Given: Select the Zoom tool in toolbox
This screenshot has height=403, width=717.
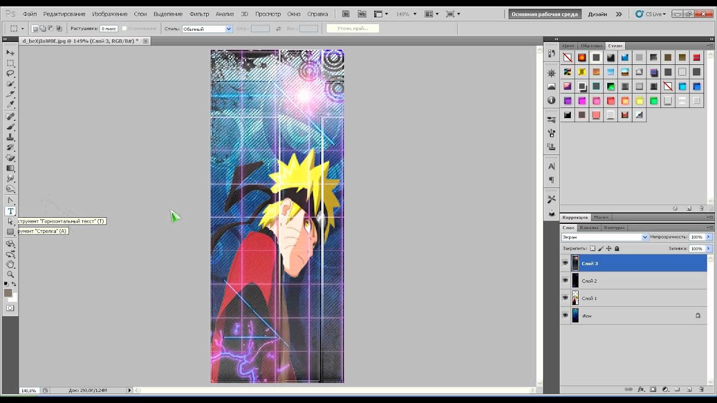Looking at the screenshot, I should point(10,274).
